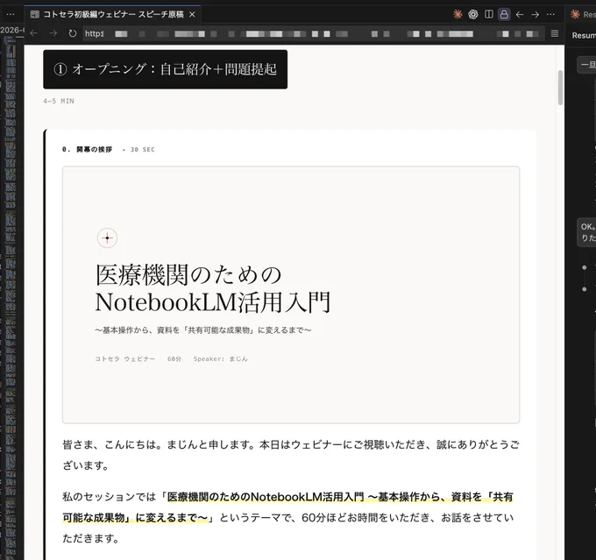
Task: Click the OK。 message bubble in the right panel
Action: pyautogui.click(x=586, y=232)
